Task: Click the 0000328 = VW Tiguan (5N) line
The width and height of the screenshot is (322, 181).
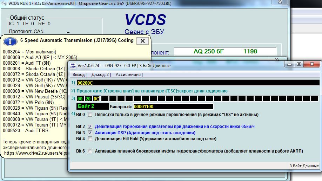Action: (x=35, y=108)
